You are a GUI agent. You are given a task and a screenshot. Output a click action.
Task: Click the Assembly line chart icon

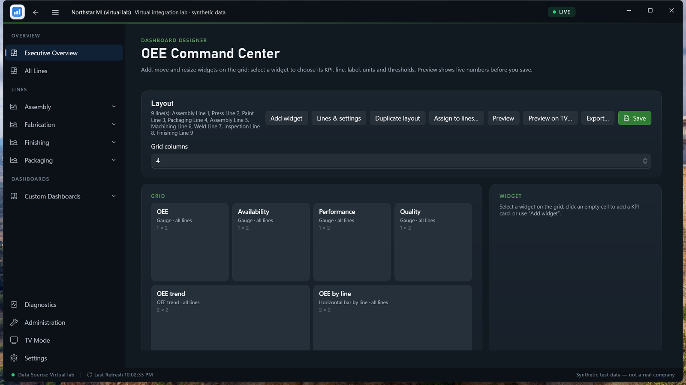14,107
